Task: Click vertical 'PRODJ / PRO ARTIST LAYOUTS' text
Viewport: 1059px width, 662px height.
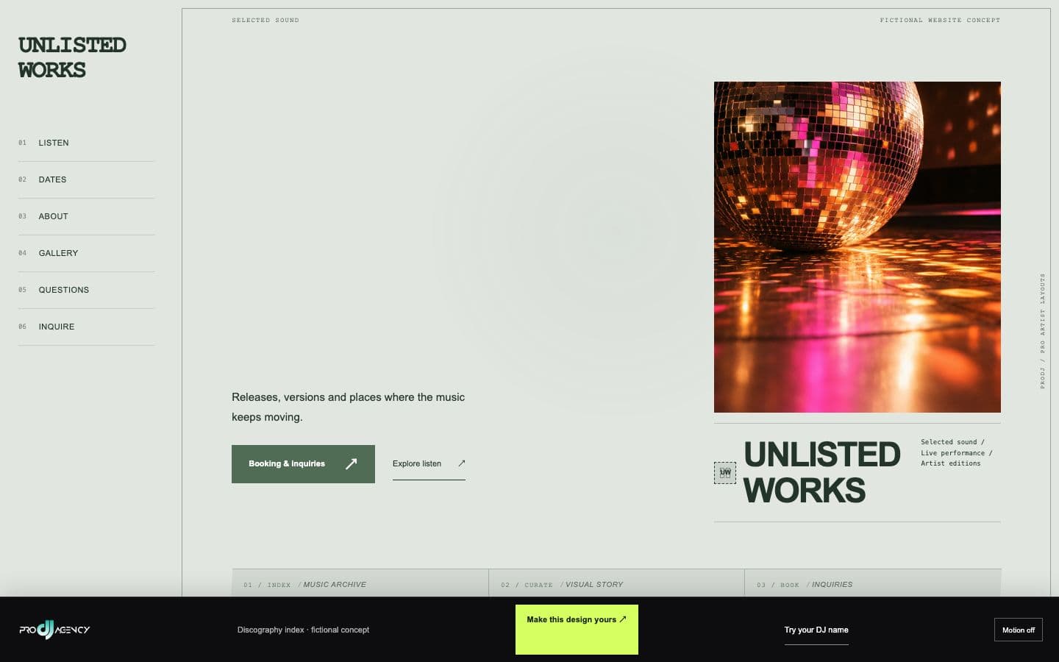Action: point(1042,331)
